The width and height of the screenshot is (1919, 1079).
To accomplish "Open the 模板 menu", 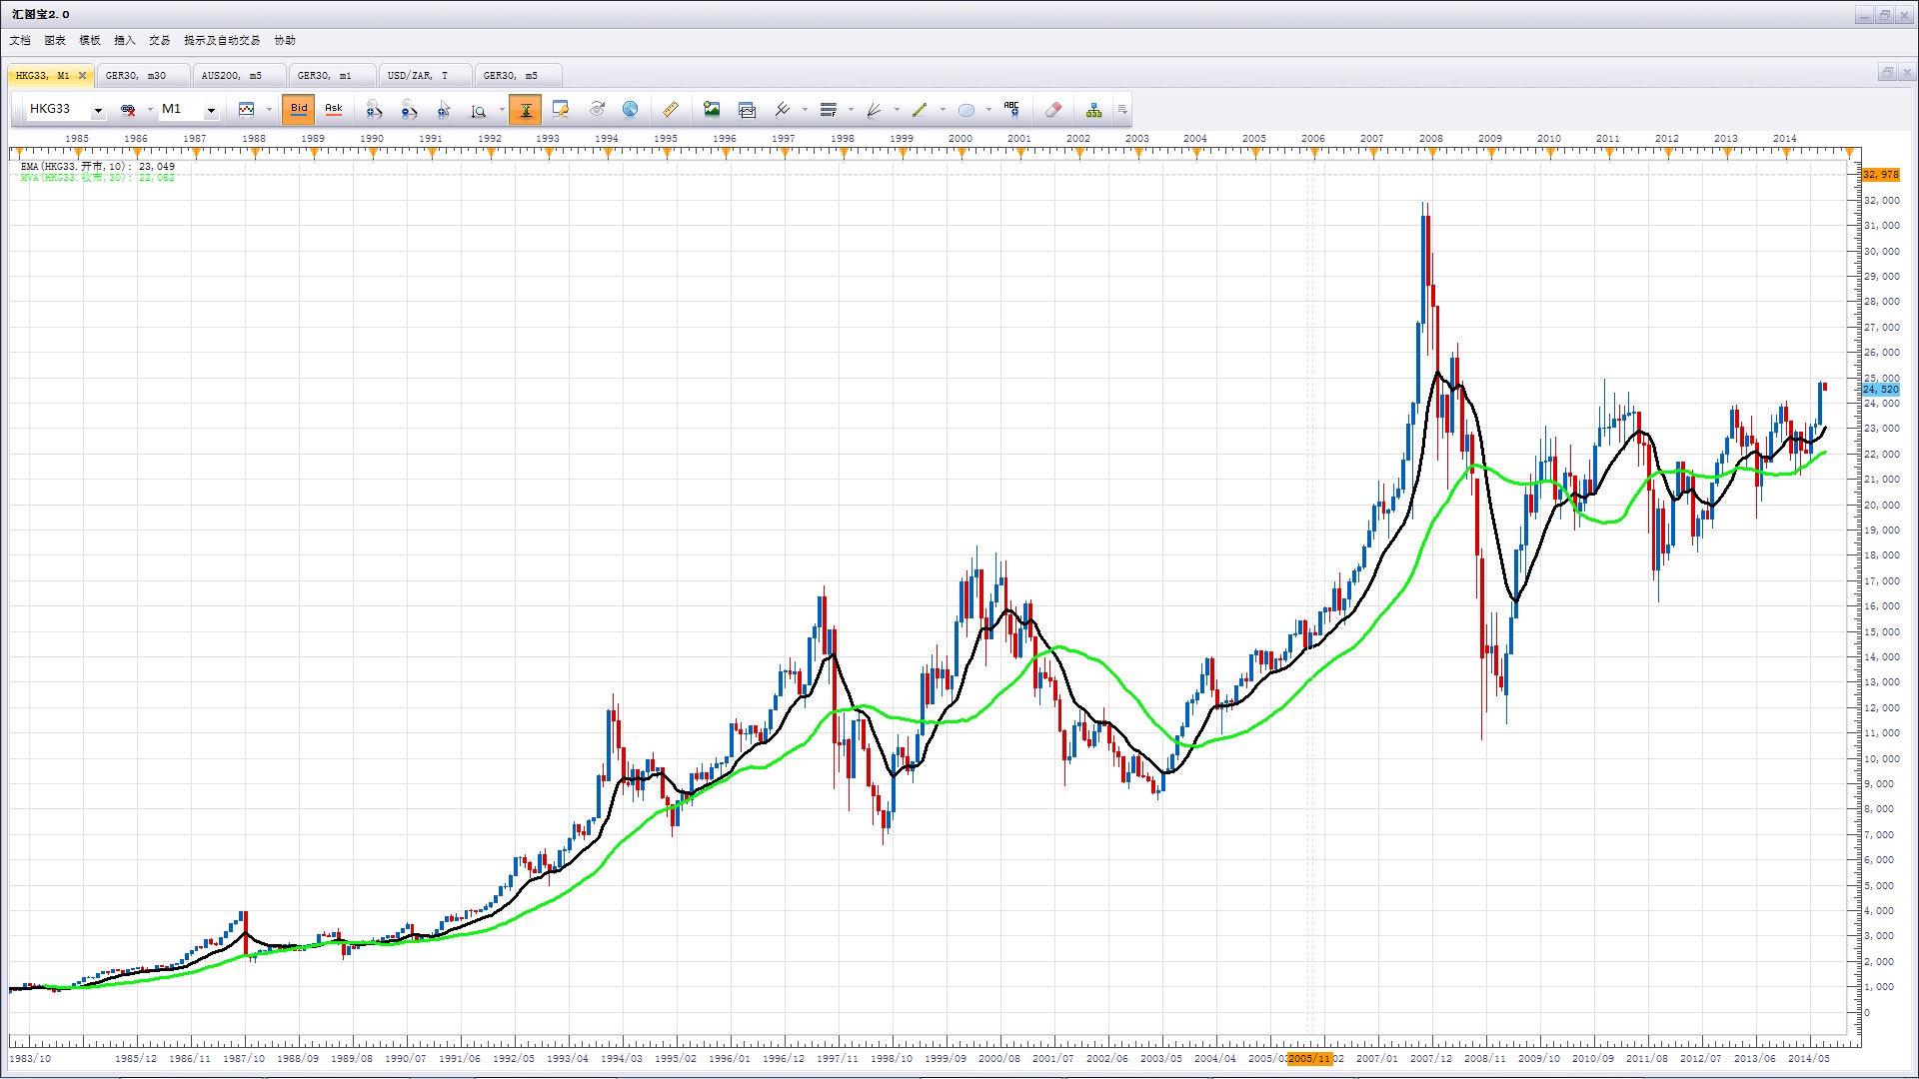I will [90, 41].
